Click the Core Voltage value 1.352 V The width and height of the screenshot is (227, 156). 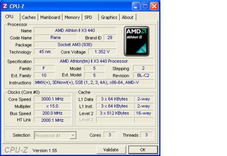pyautogui.click(x=102, y=52)
